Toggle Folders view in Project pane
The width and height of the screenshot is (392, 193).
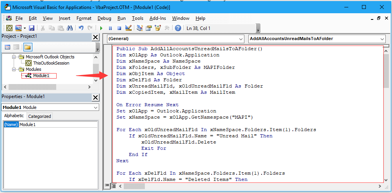tap(28, 47)
